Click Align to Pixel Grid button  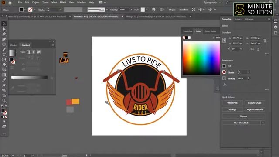click(x=255, y=109)
